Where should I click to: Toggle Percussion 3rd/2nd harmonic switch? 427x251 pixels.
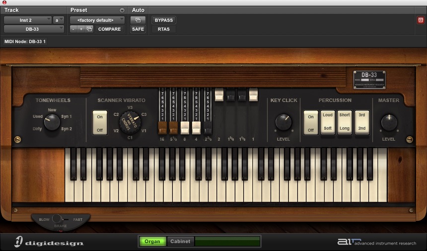(x=362, y=122)
